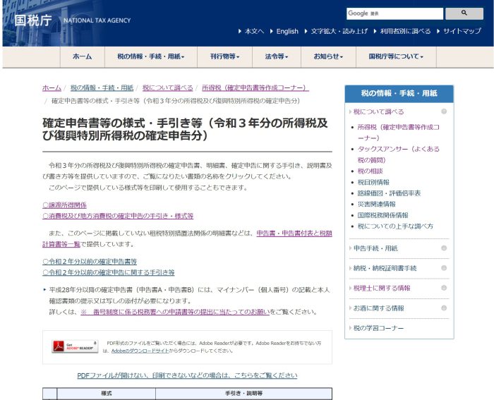Image resolution: width=494 pixels, height=400 pixels.
Task: Open sidebar 災害関連情報 link
Action: point(376,204)
